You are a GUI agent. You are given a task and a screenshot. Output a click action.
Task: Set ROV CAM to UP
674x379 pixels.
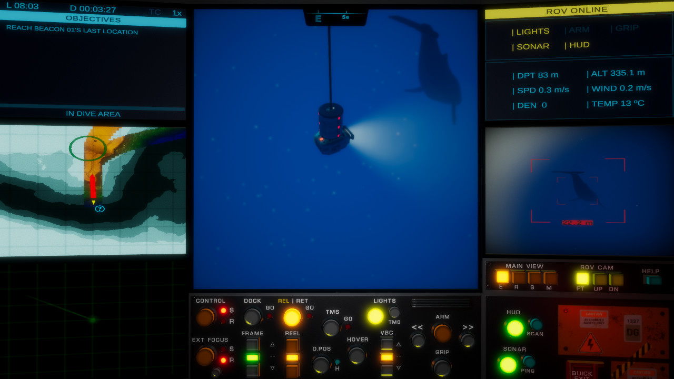tap(600, 277)
